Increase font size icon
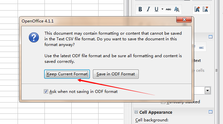This screenshot has height=124, width=223. 197,9
